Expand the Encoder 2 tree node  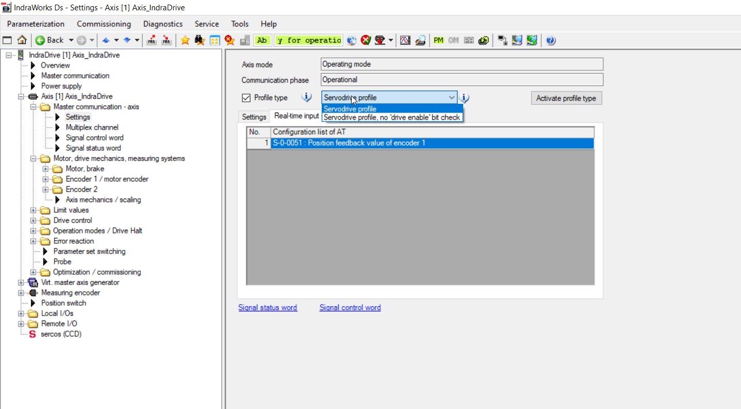[45, 190]
